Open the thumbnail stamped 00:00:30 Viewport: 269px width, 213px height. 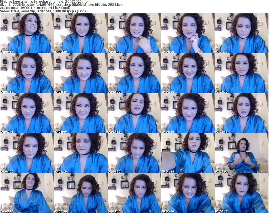click(81, 33)
